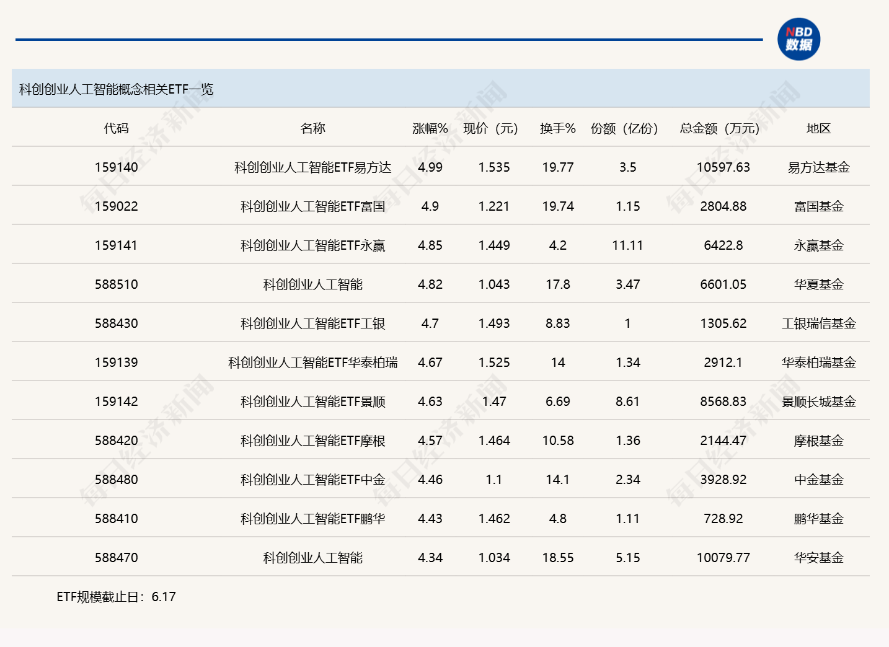The image size is (889, 647).
Task: Select the code 588430
Action: pyautogui.click(x=117, y=323)
